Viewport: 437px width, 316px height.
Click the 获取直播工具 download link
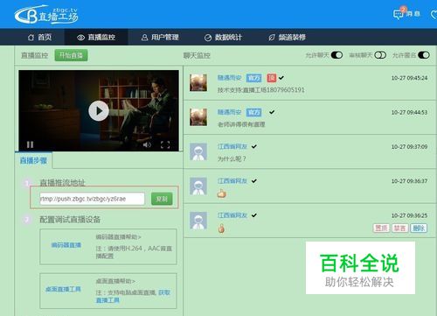108,300
